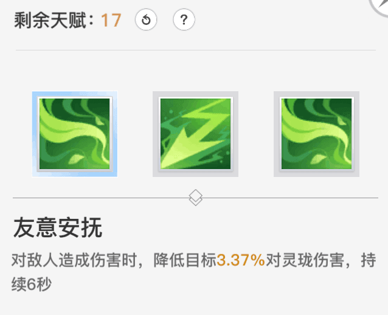Image resolution: width=388 pixels, height=315 pixels.
Task: Click the orange 3.37% value in description
Action: 240,260
